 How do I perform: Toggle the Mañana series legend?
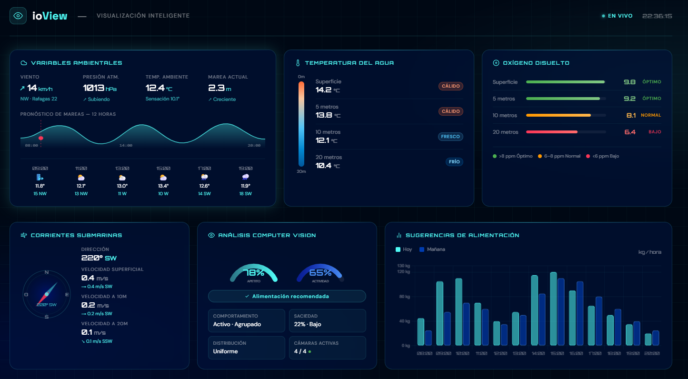431,249
